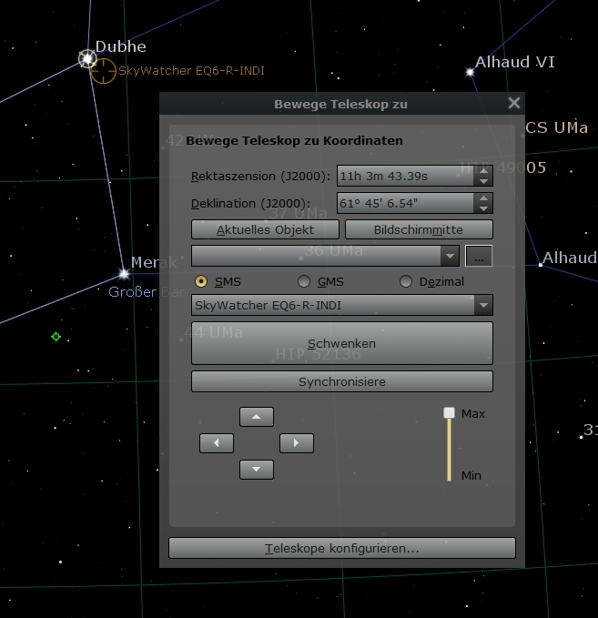The image size is (598, 618).
Task: Click Aktuelles Objekt button
Action: 265,229
